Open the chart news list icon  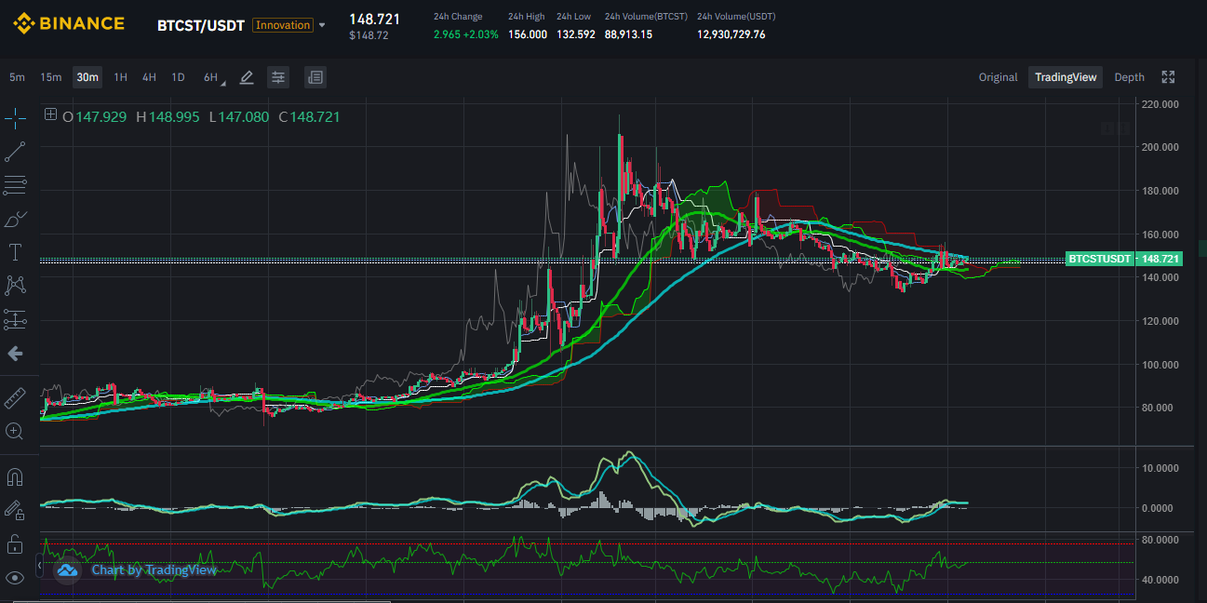pyautogui.click(x=315, y=77)
